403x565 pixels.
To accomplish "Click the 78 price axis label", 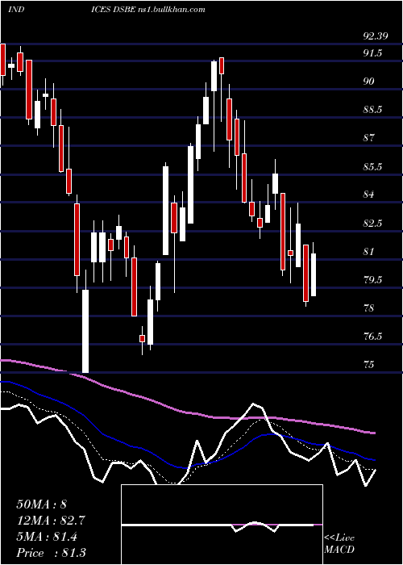I will (x=368, y=308).
